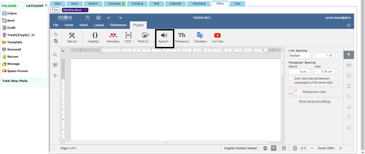This screenshot has height=154, width=365.
Task: Click Fit to page icon
Action: click(295, 148)
